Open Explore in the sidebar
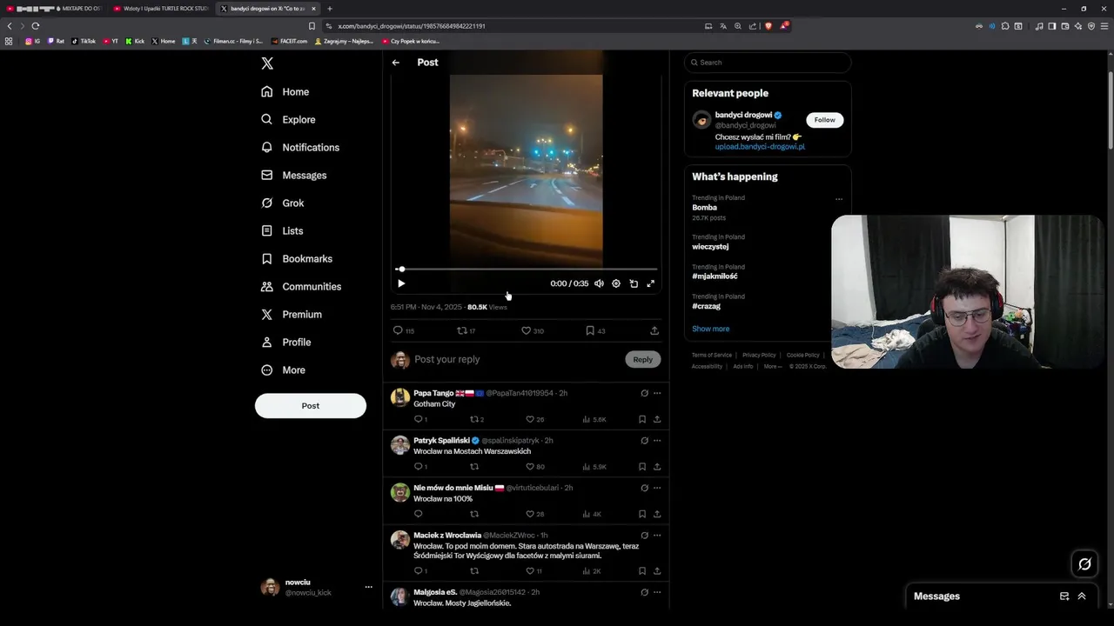The width and height of the screenshot is (1114, 626). 288,120
